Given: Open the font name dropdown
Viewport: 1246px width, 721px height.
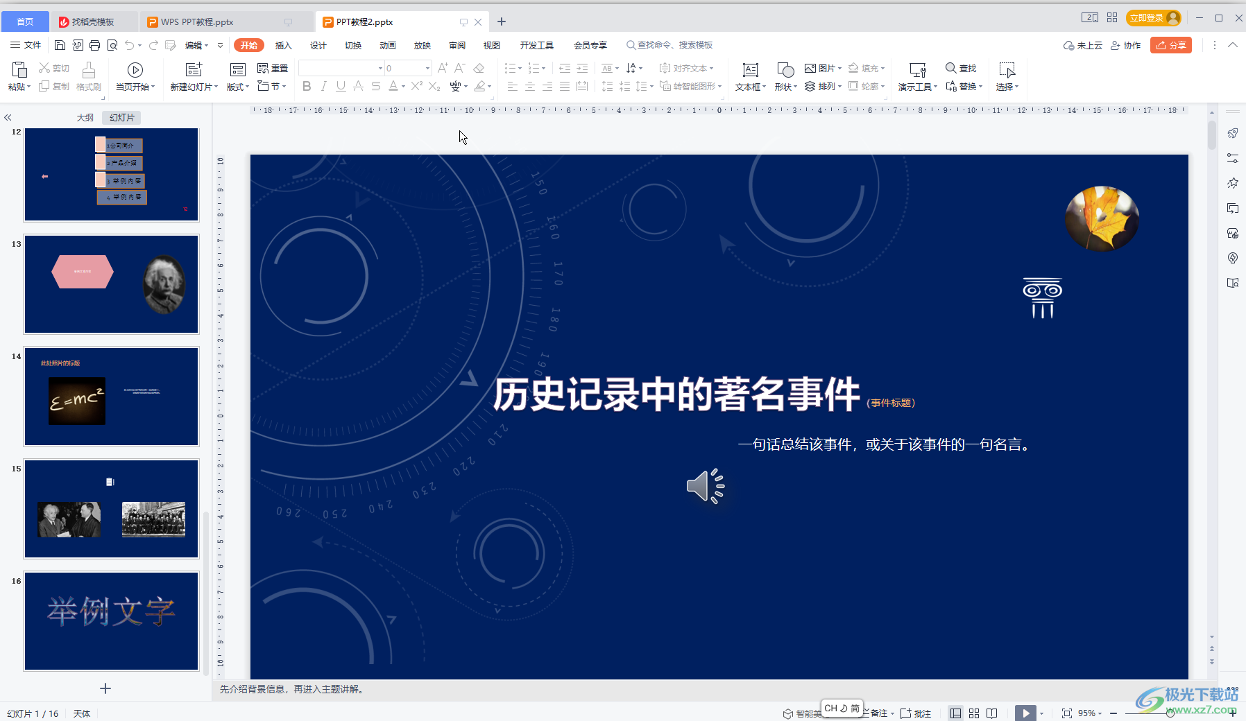Looking at the screenshot, I should pos(380,68).
